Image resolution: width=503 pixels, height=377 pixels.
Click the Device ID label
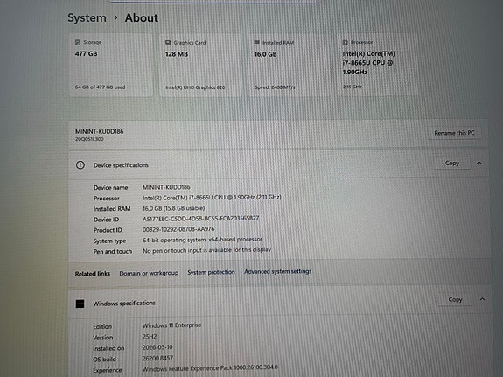[106, 220]
